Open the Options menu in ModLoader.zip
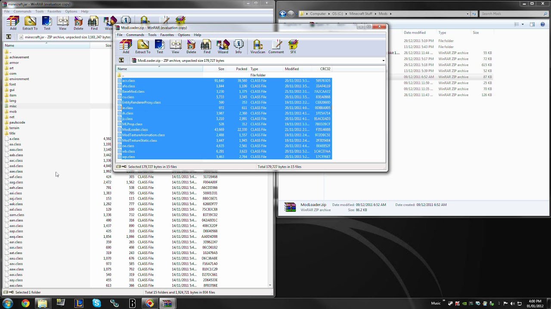551x309 pixels. pos(184,35)
